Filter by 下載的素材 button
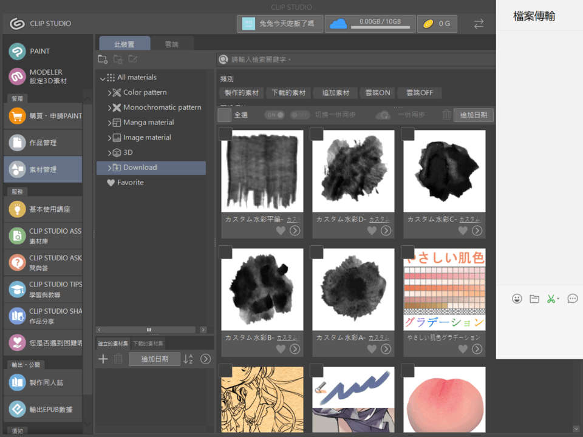 click(x=288, y=93)
